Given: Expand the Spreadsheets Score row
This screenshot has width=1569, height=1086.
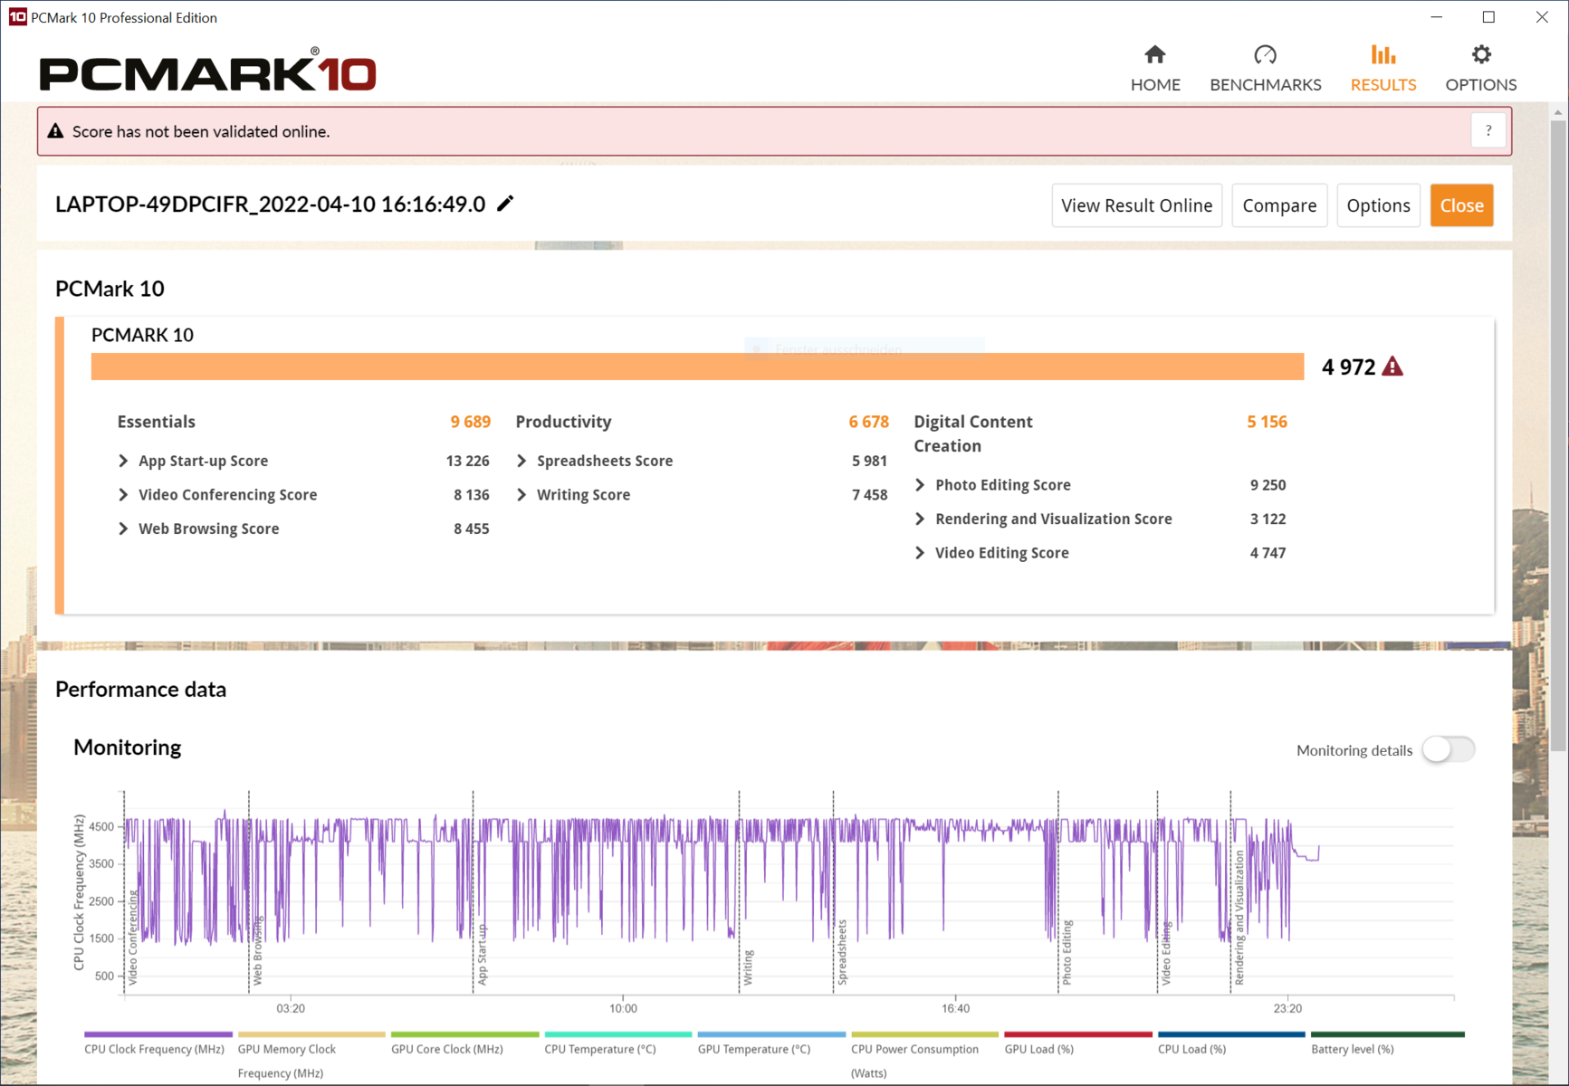Looking at the screenshot, I should coord(521,461).
